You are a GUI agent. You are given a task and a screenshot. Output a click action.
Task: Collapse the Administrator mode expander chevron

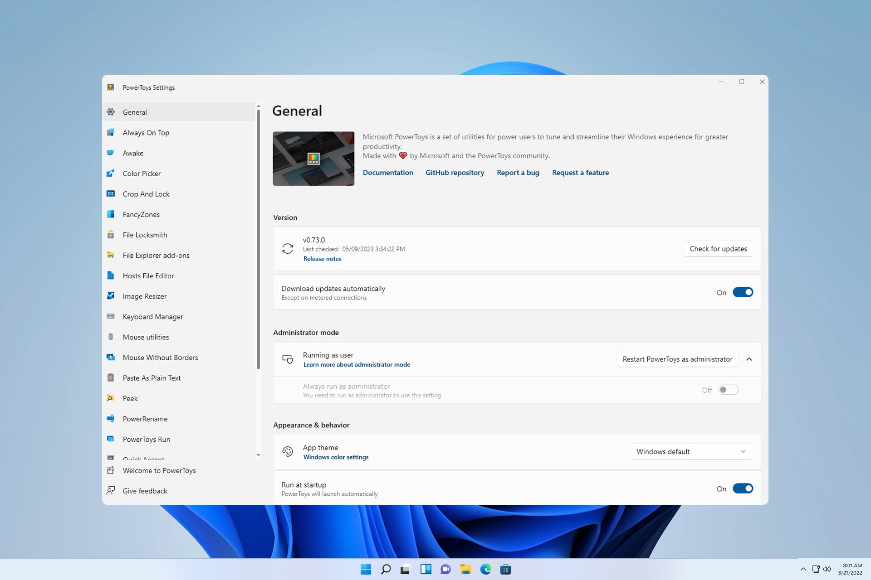[749, 359]
